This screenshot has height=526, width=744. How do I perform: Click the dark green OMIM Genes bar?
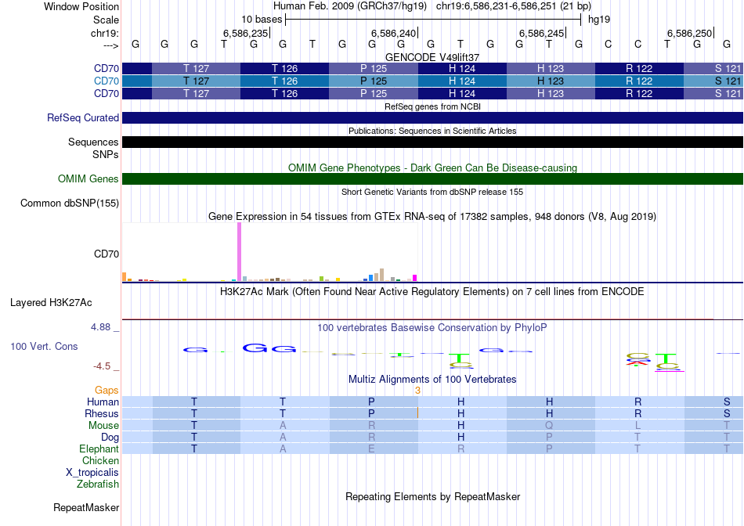pyautogui.click(x=432, y=178)
